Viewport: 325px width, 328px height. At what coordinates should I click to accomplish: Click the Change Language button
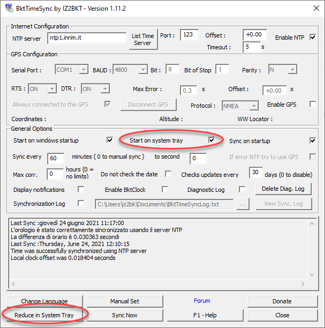[44, 301]
